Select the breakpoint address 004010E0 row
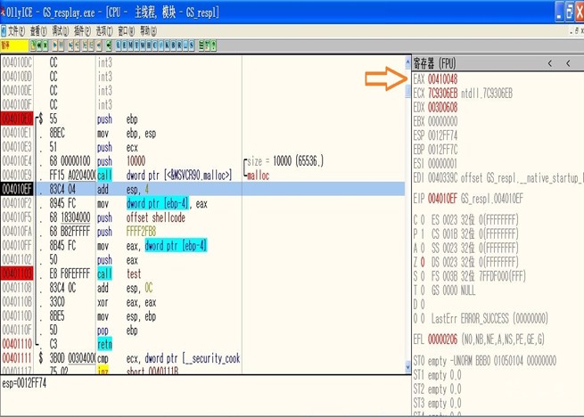Image resolution: width=584 pixels, height=417 pixels. [203, 119]
